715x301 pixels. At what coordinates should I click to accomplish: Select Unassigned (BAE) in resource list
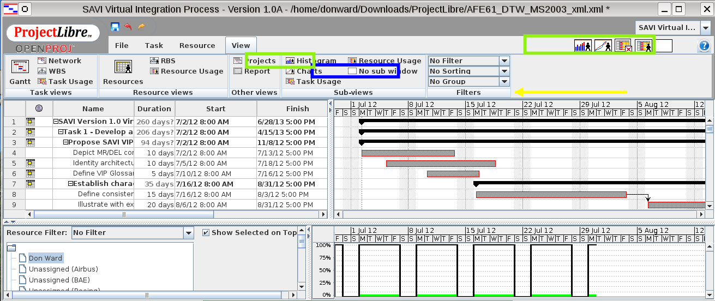click(59, 280)
